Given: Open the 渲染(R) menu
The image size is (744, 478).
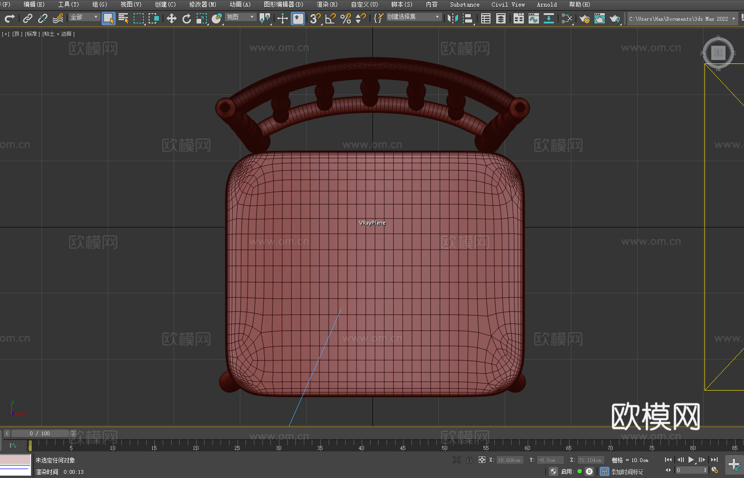Looking at the screenshot, I should pos(327,4).
